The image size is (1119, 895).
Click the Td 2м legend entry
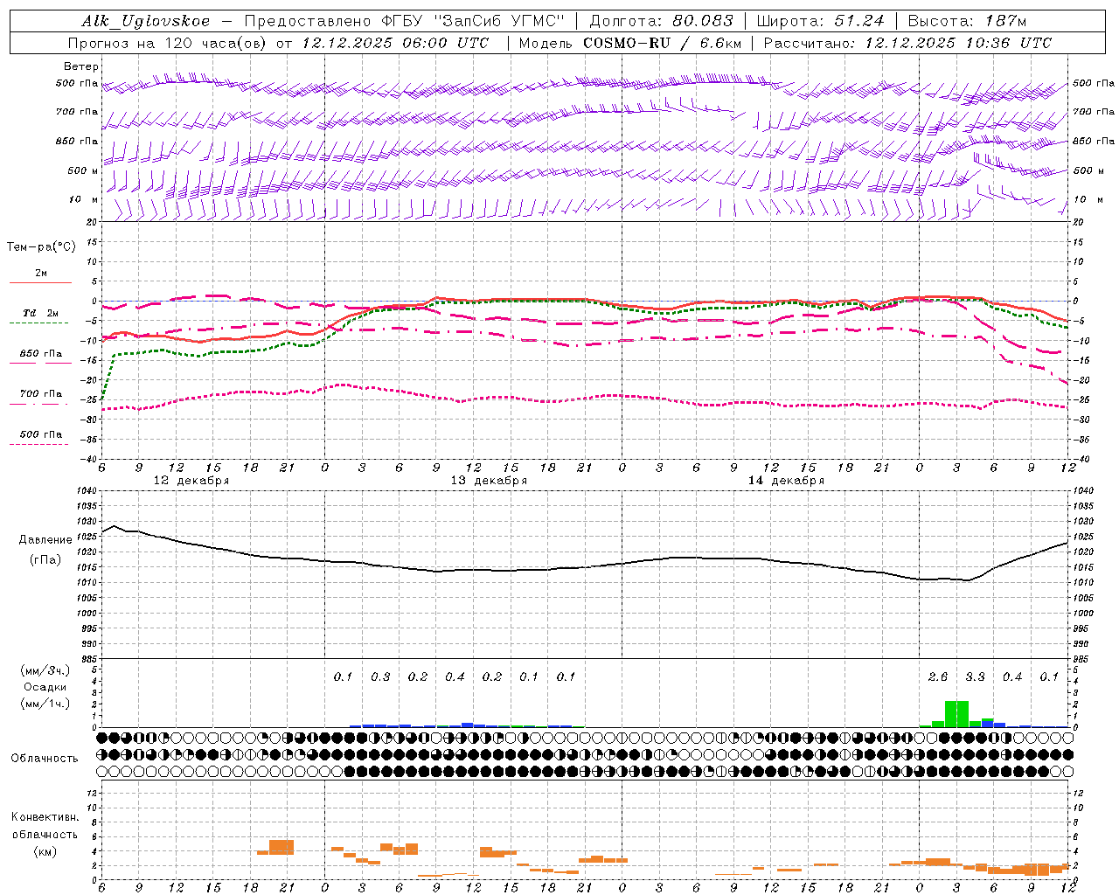pos(40,313)
